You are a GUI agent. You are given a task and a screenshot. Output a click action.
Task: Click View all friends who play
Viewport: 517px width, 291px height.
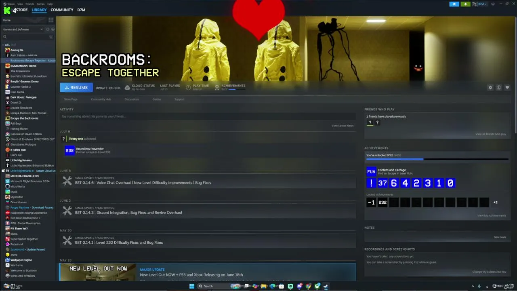click(491, 134)
